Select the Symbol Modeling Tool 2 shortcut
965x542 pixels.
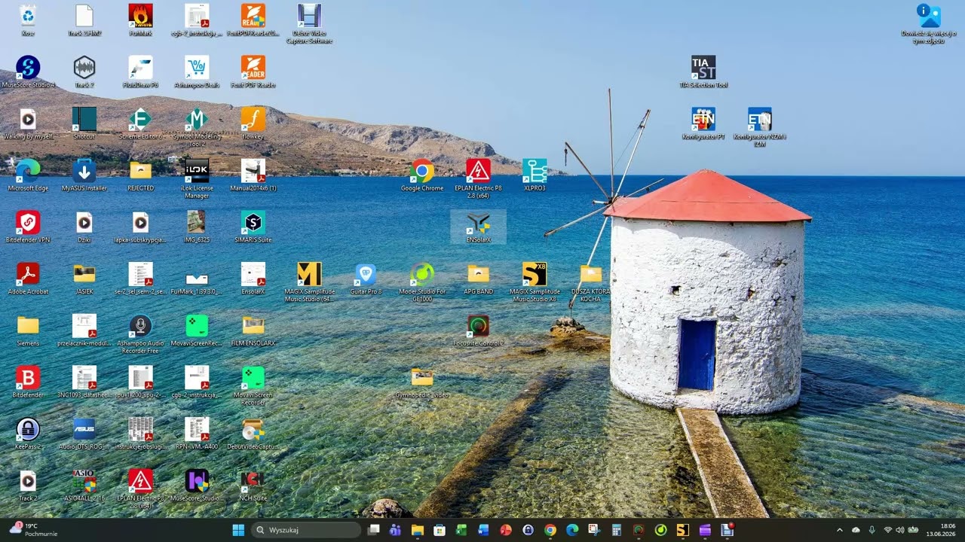(197, 126)
